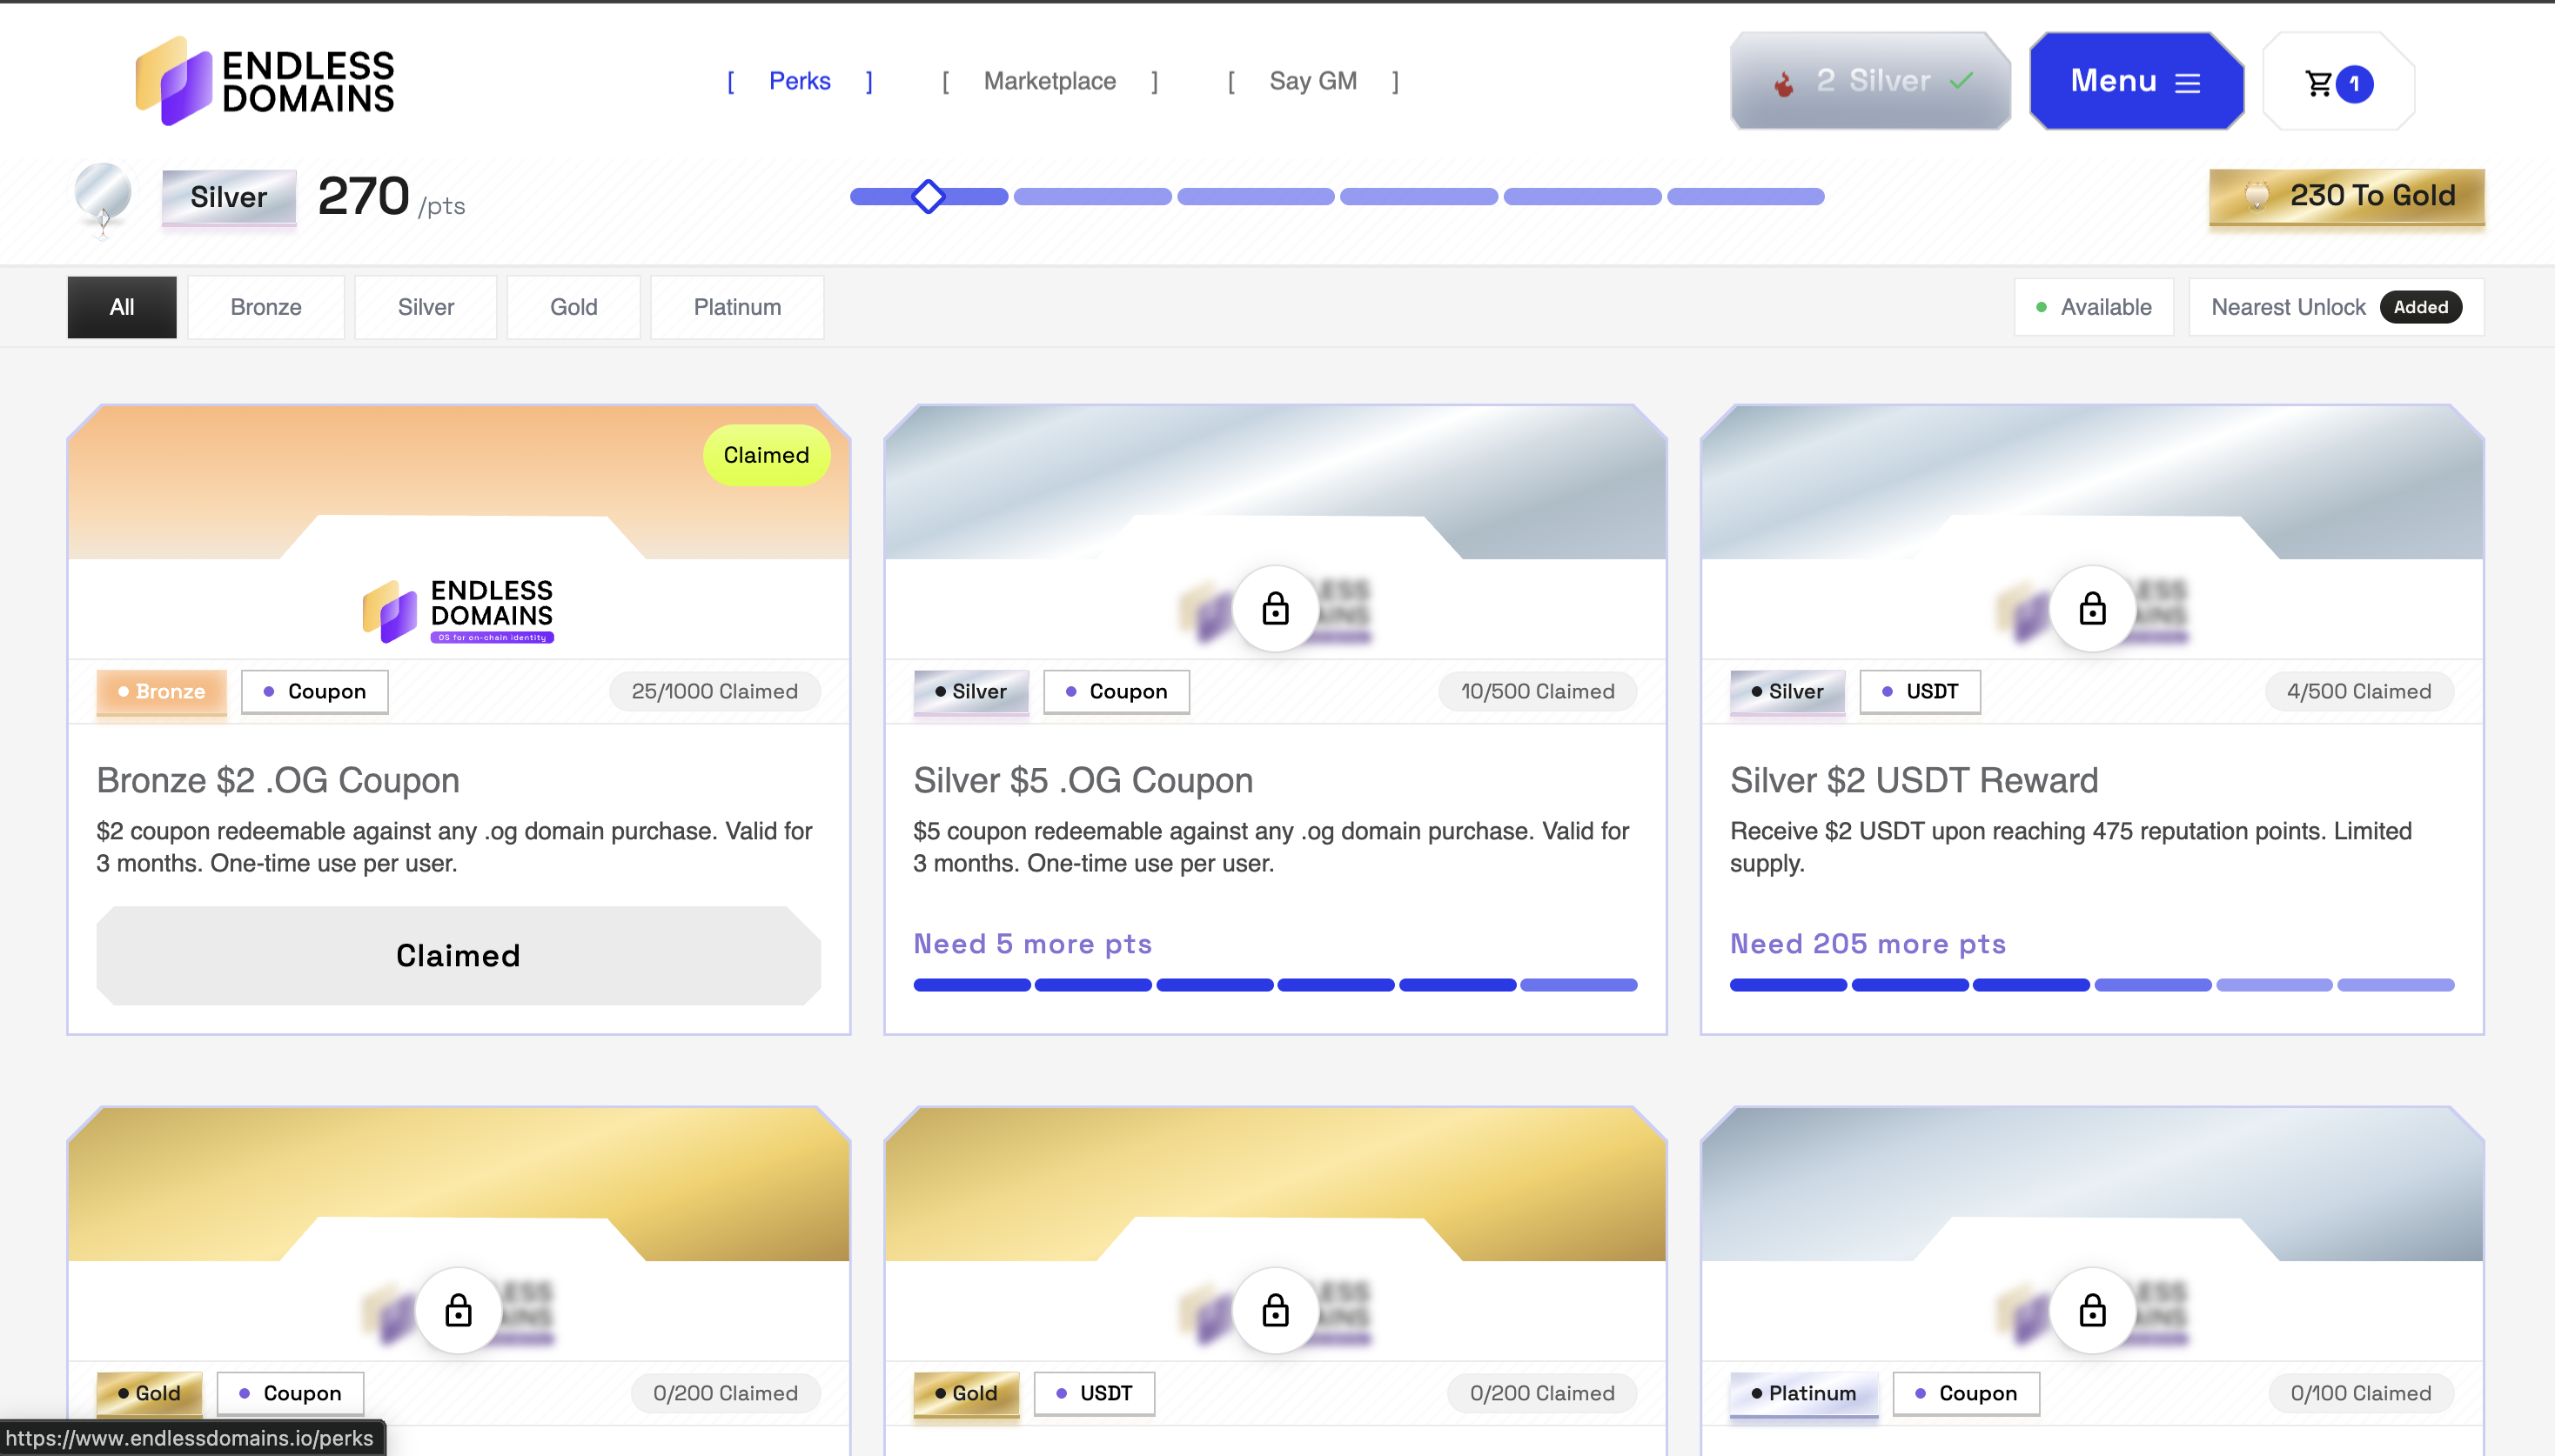Click the Gold tag on Gold Coupon card
2555x1456 pixels.
[149, 1394]
